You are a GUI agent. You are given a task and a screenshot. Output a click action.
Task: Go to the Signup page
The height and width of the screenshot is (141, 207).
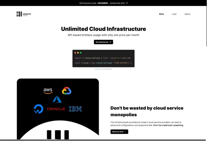click(187, 14)
